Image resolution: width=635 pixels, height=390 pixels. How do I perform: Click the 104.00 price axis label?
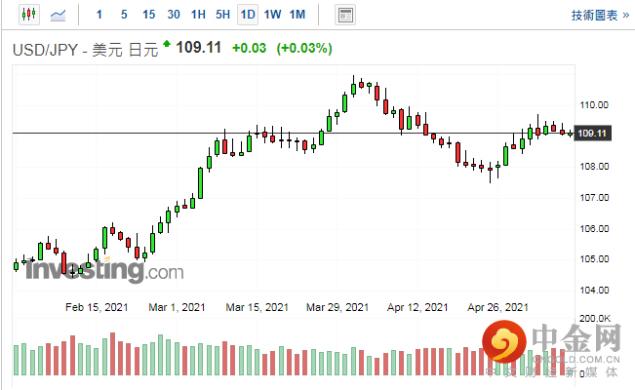pyautogui.click(x=594, y=290)
